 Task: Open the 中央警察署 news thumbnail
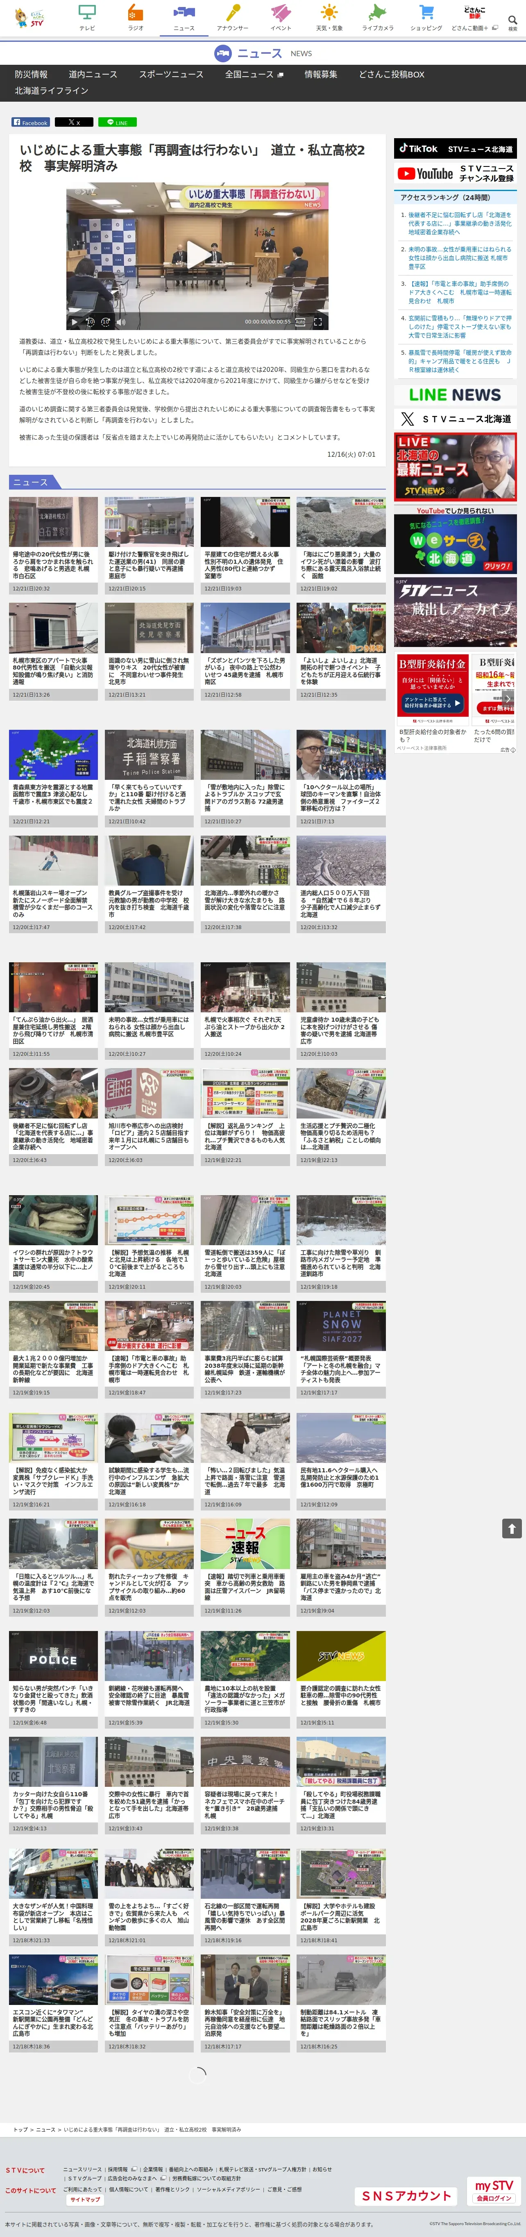tap(246, 1761)
